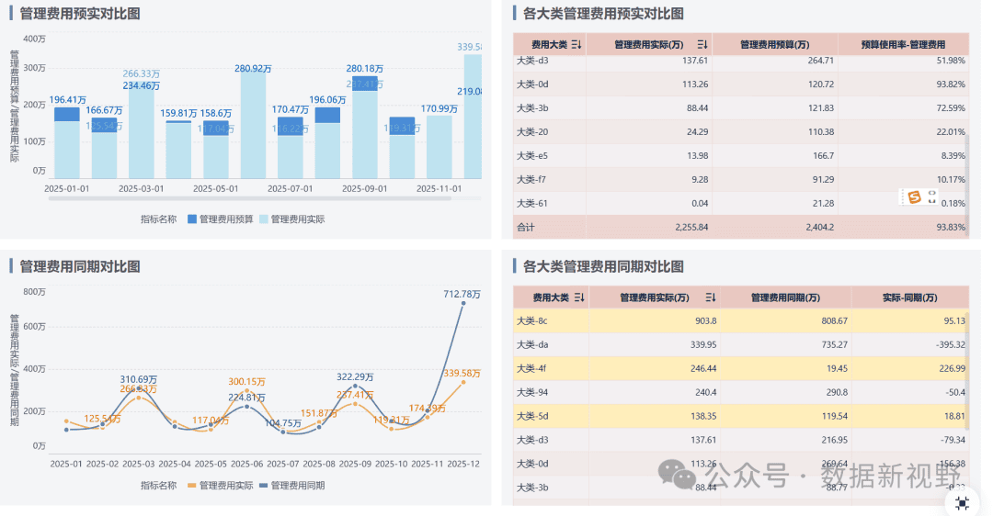
Task: Click the 管理费用预算(万) column header
Action: pos(774,44)
